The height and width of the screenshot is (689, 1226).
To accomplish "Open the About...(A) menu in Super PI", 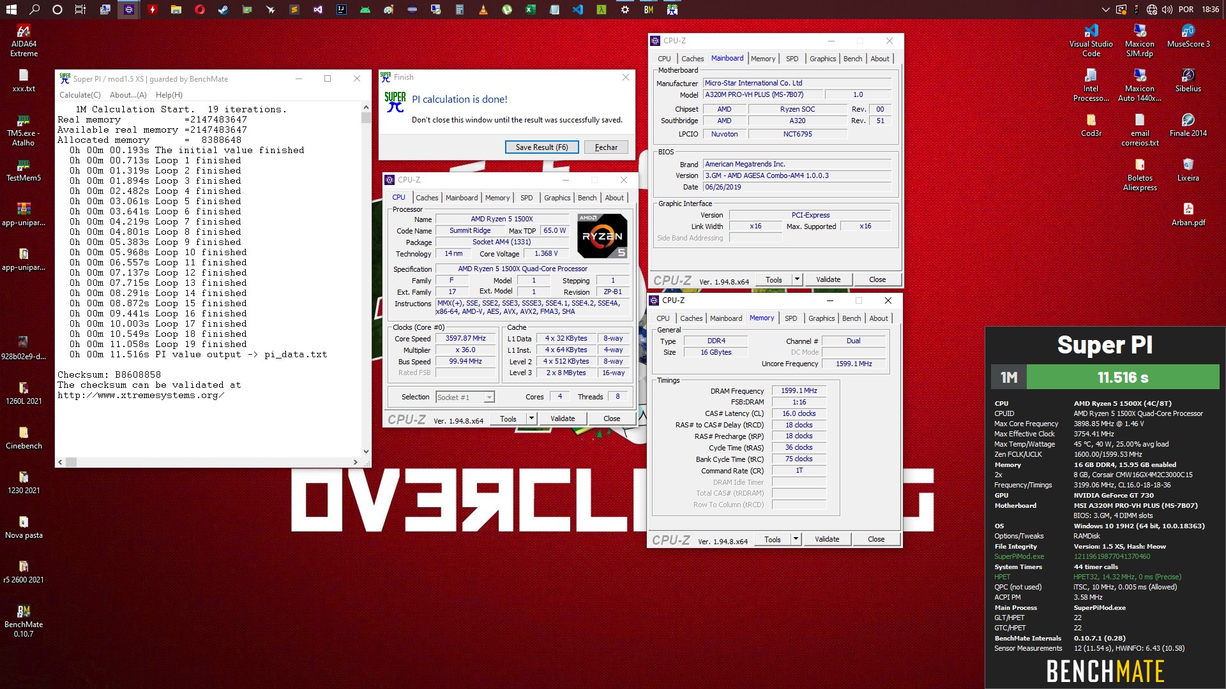I will coord(128,94).
